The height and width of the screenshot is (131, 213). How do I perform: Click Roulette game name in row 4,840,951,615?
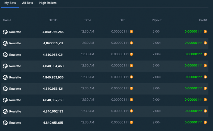click(15, 123)
